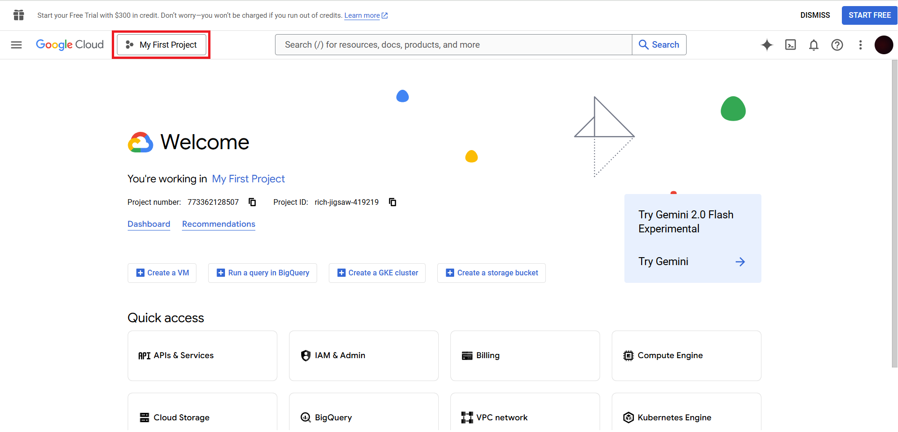898x432 pixels.
Task: Open the My First Project link under Welcome
Action: click(x=248, y=179)
